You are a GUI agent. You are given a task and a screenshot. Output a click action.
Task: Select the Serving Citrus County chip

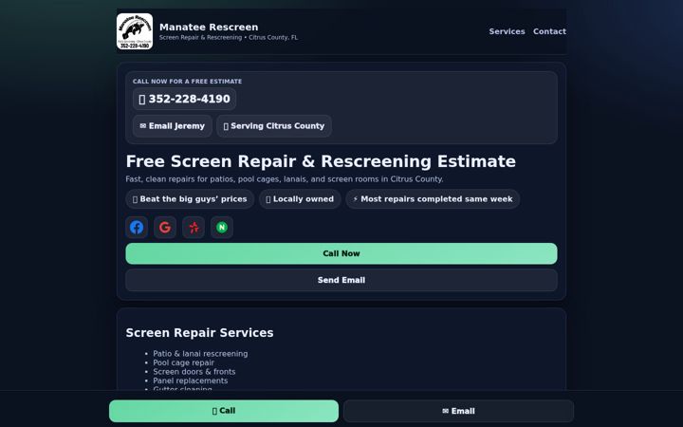(x=274, y=126)
